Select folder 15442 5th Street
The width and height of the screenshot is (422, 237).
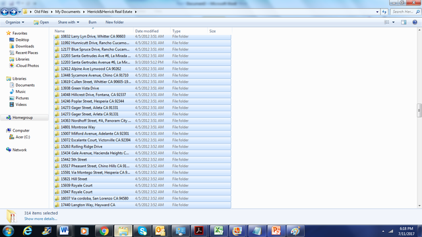point(142,159)
